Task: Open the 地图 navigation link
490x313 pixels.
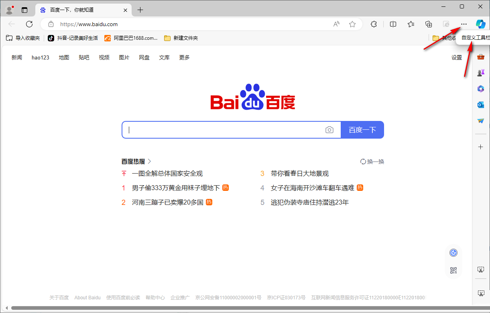Action: (x=64, y=57)
